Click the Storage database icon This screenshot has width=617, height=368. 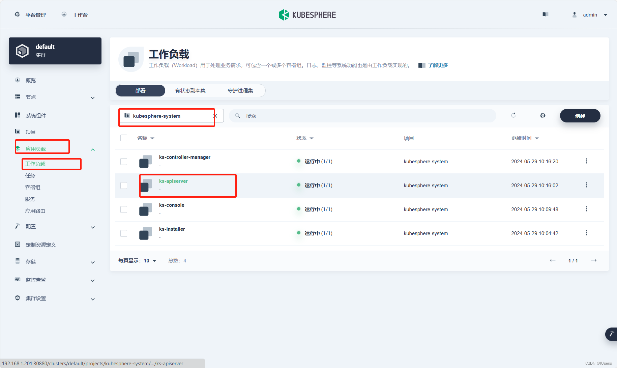[x=18, y=261]
